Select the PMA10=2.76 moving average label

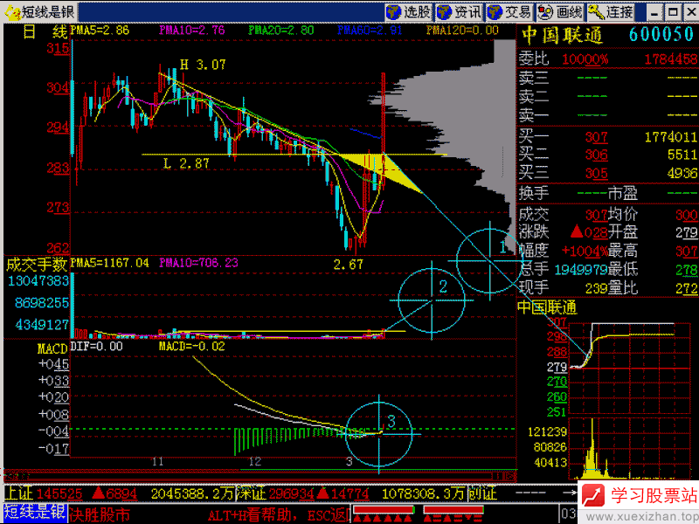tap(192, 31)
